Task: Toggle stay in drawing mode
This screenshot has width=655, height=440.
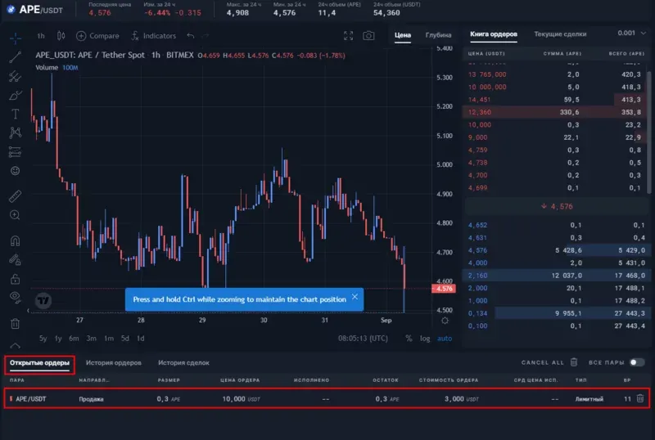Action: [x=15, y=259]
